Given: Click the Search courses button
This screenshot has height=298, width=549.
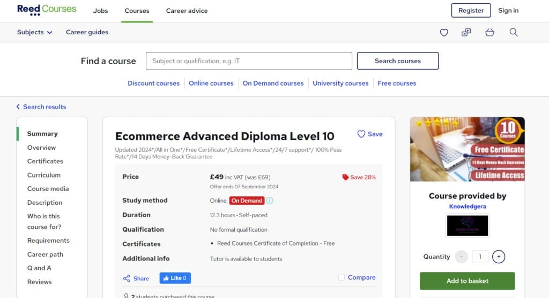Looking at the screenshot, I should [398, 61].
